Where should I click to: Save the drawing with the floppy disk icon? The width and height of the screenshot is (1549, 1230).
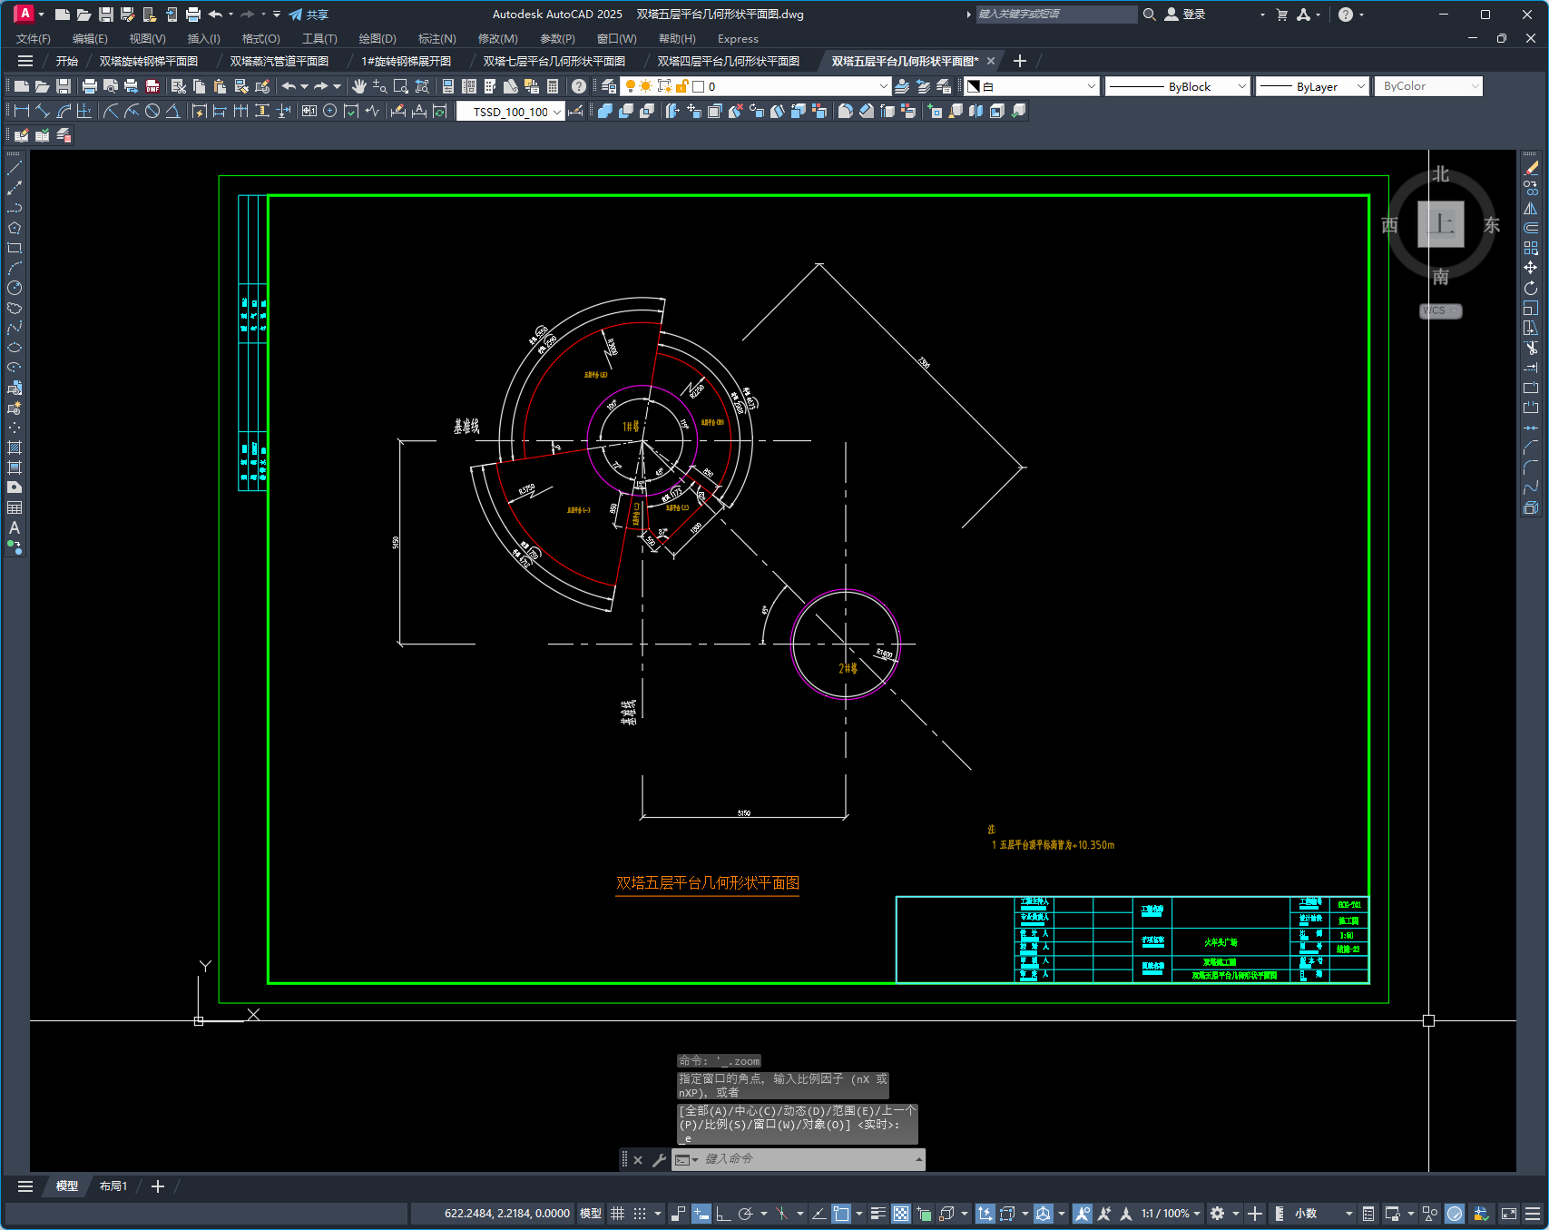click(64, 86)
